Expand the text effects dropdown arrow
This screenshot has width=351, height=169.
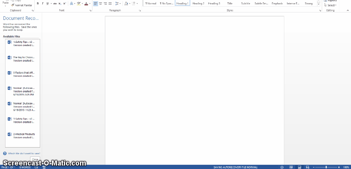(x=74, y=4)
